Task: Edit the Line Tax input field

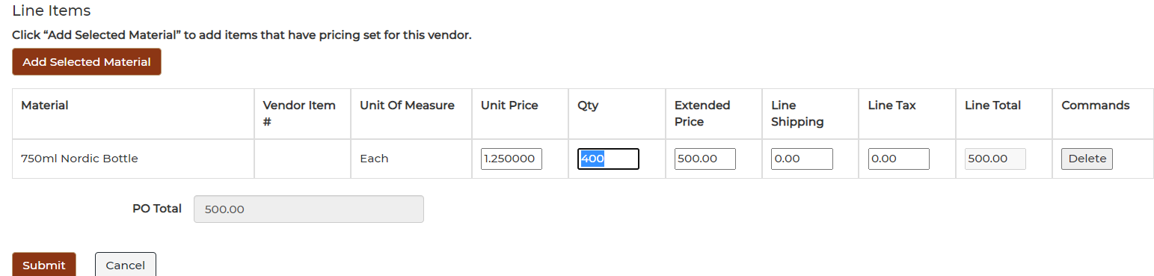Action: point(899,159)
